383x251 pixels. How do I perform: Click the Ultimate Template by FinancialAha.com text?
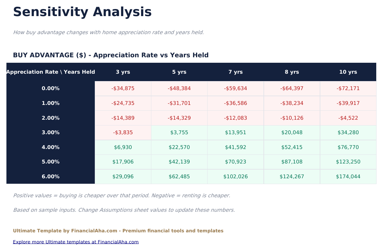point(118,231)
